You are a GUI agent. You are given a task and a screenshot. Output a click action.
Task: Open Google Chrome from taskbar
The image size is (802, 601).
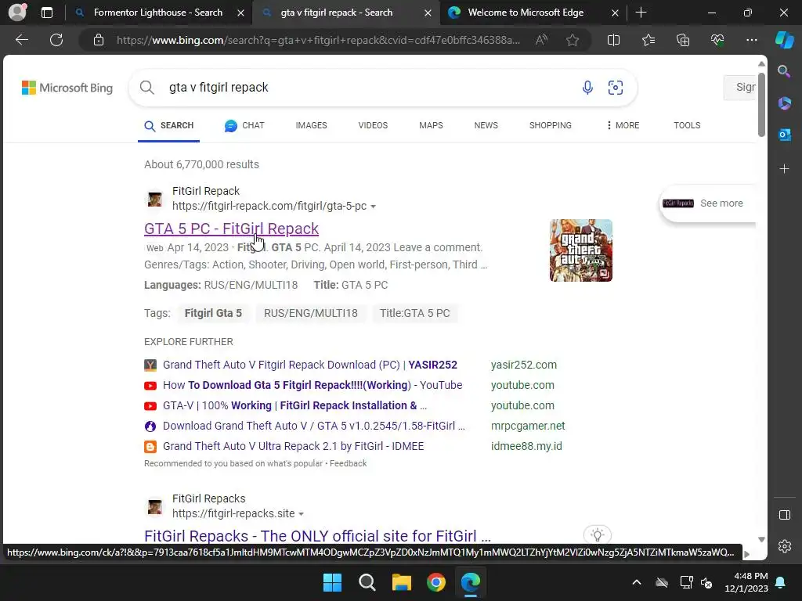[x=436, y=582]
